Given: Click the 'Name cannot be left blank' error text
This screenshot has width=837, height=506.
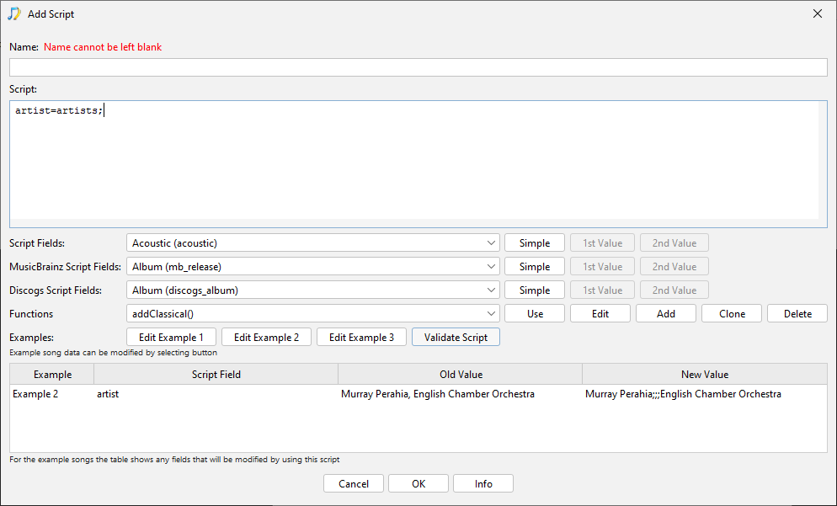Looking at the screenshot, I should 103,47.
